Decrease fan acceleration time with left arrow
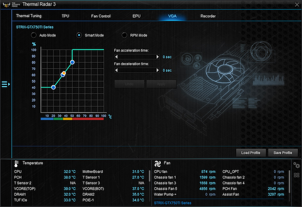 click(x=116, y=57)
